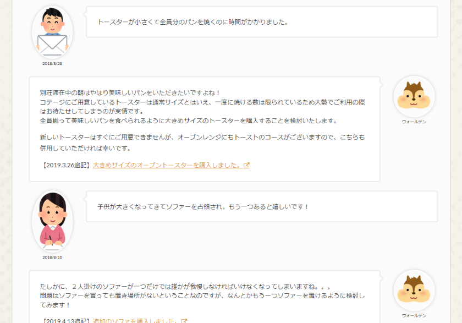Click reply line たしかに、２人掛けのソファーが一つだけでは
The image size is (462, 323).
186,287
